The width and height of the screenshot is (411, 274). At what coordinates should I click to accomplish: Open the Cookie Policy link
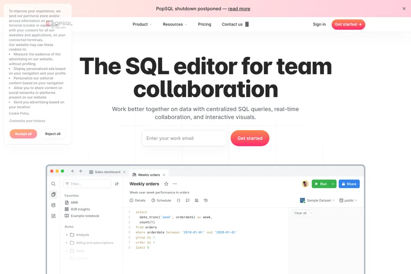coord(19,113)
